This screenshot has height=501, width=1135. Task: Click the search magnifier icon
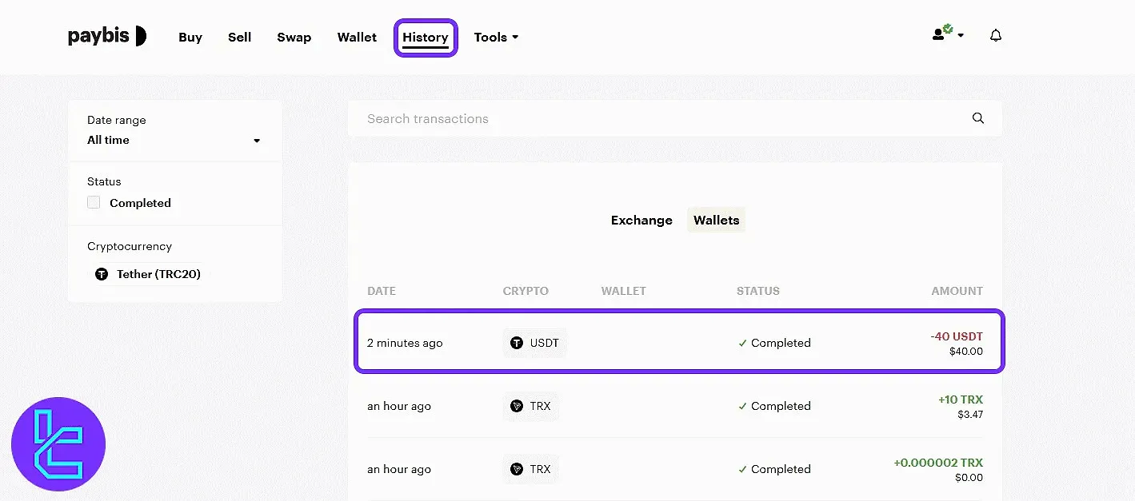978,118
